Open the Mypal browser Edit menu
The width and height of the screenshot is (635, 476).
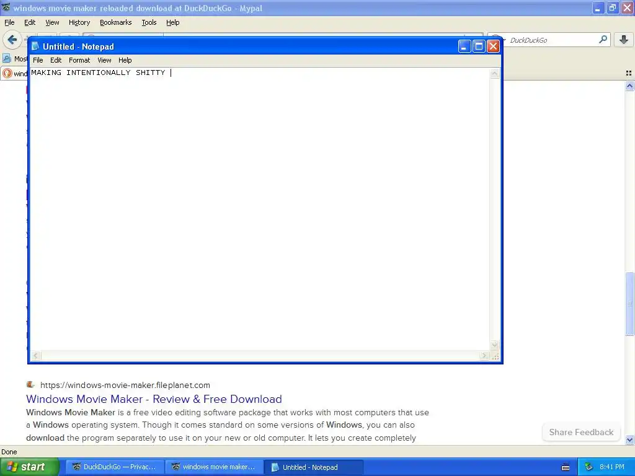click(30, 23)
